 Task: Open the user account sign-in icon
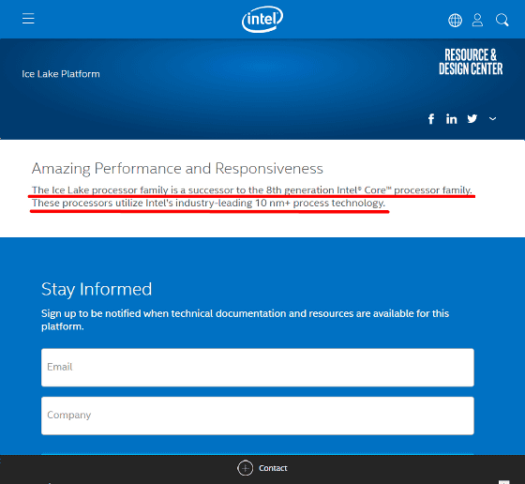(477, 20)
